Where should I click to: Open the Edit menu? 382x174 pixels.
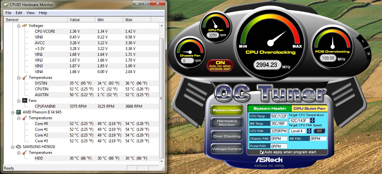coord(19,13)
